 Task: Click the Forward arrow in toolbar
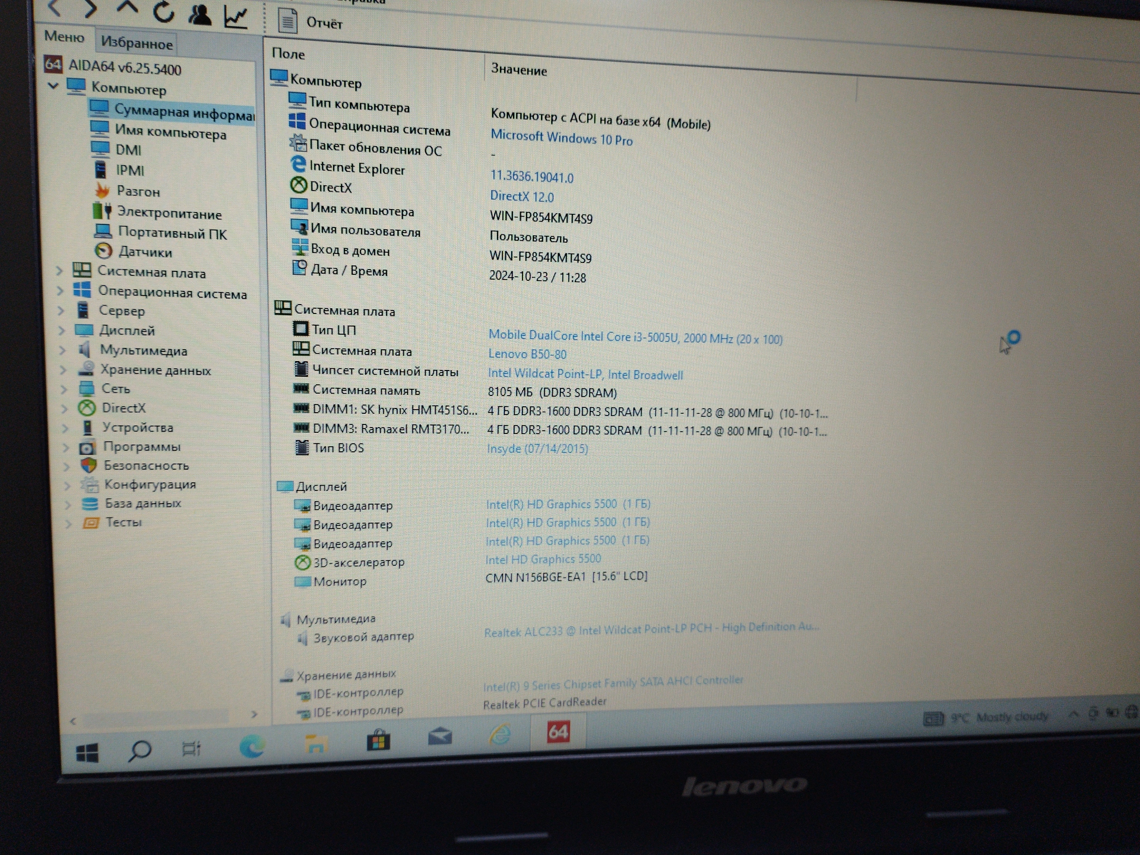[x=90, y=8]
